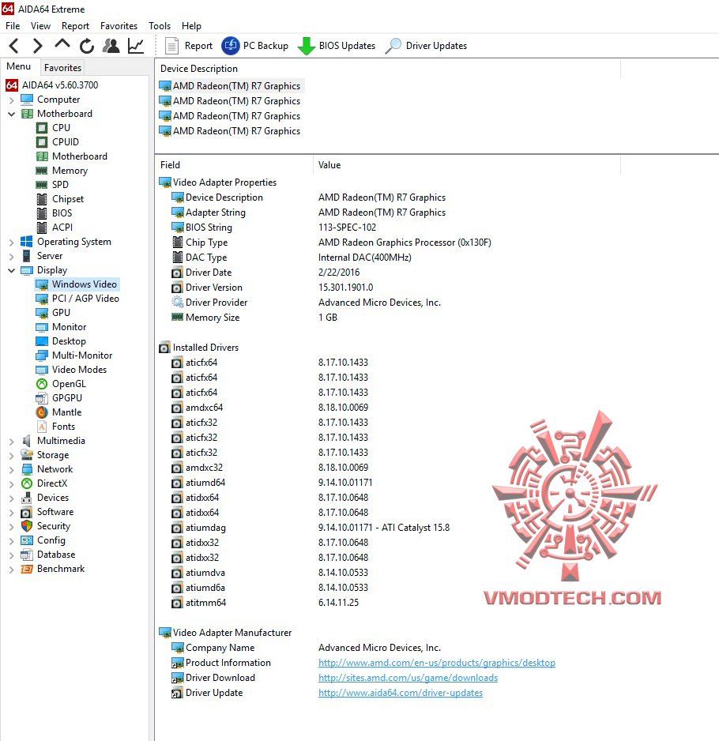
Task: Click the Refresh icon in toolbar
Action: click(86, 46)
